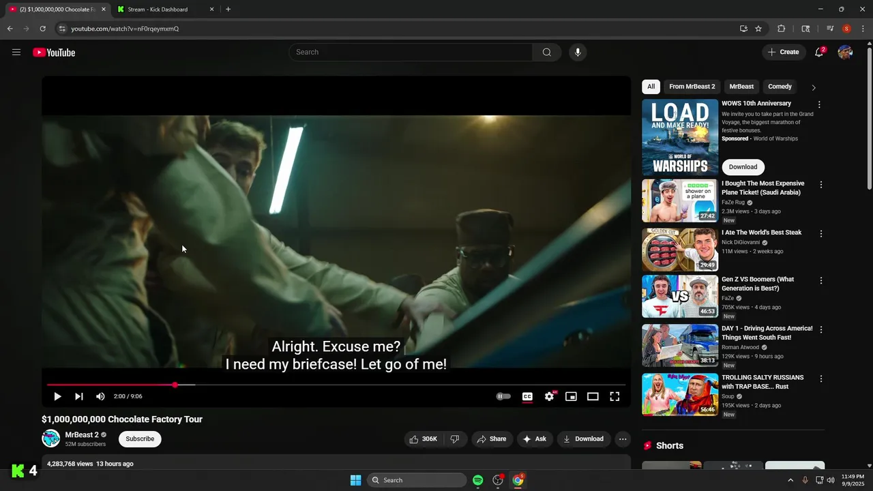Open the account avatar menu
Screen dimensions: 873x491
[845, 53]
